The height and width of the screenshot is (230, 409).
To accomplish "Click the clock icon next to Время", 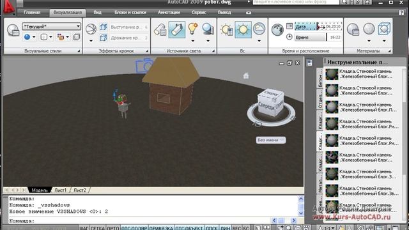I will [289, 37].
